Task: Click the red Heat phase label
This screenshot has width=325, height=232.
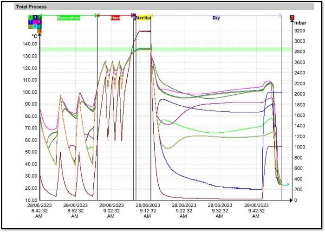Action: click(115, 18)
